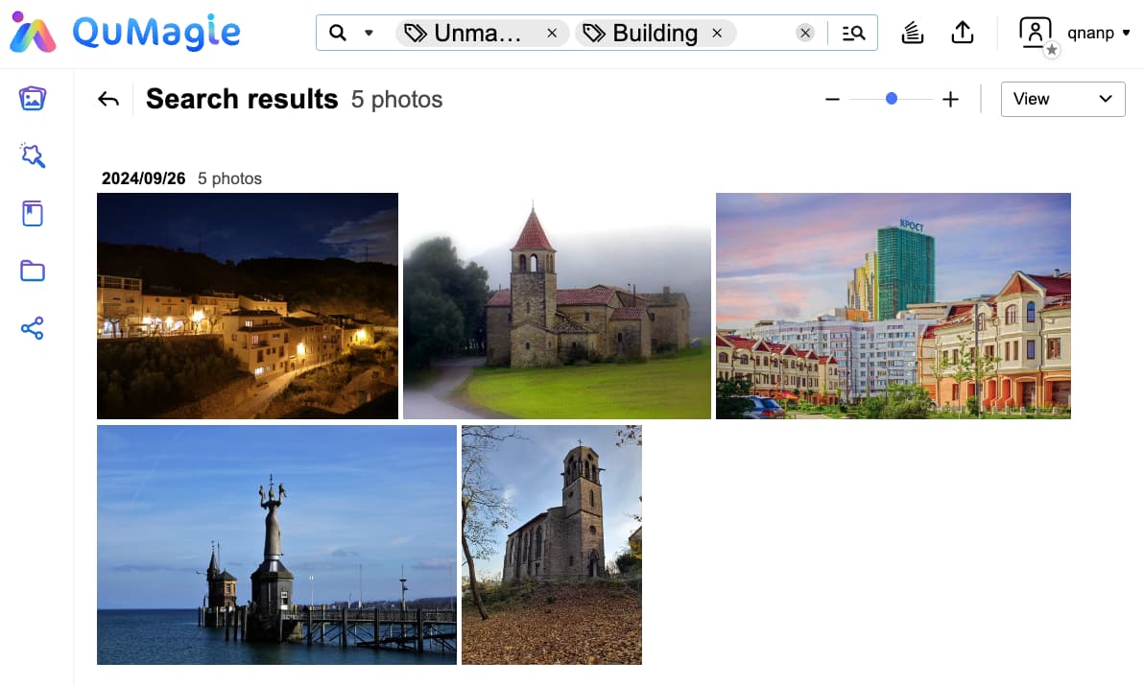Open the View dropdown

point(1063,99)
